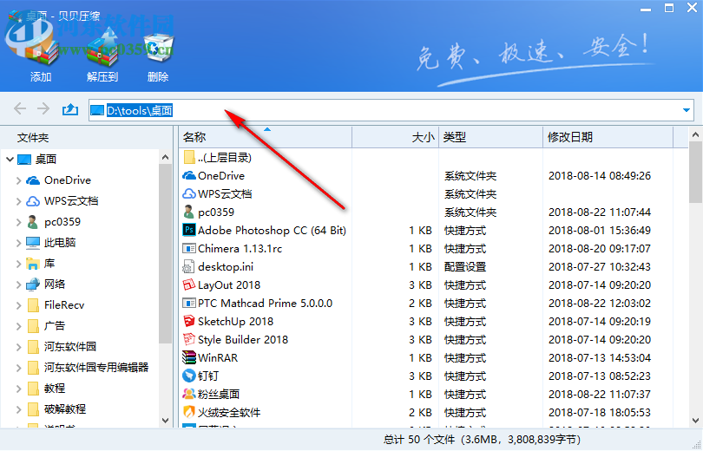The height and width of the screenshot is (451, 703).
Task: Select WPS云文档 cloud icon in tree
Action: pyautogui.click(x=33, y=201)
